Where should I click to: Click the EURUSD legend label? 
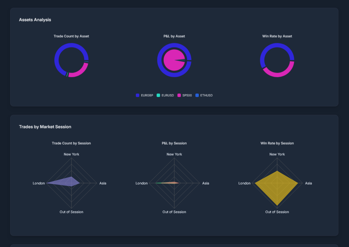pos(168,95)
